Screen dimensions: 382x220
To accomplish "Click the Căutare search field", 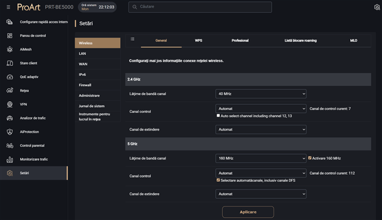I will tap(200, 7).
